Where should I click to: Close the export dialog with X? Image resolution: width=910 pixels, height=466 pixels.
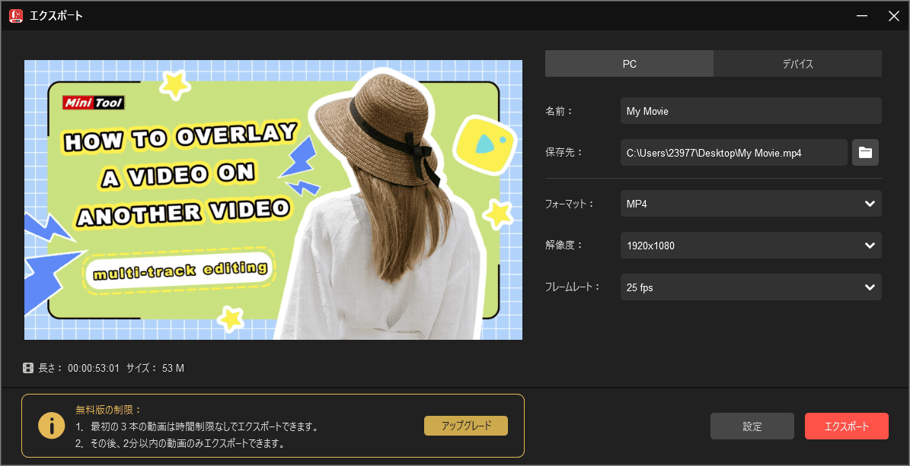pos(894,15)
